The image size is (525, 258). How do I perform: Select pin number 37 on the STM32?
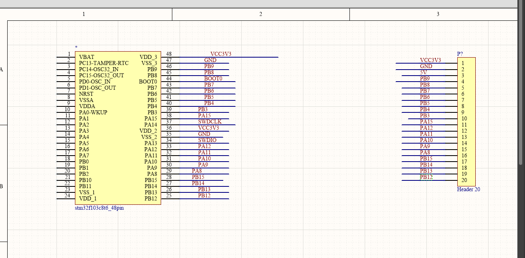point(169,122)
